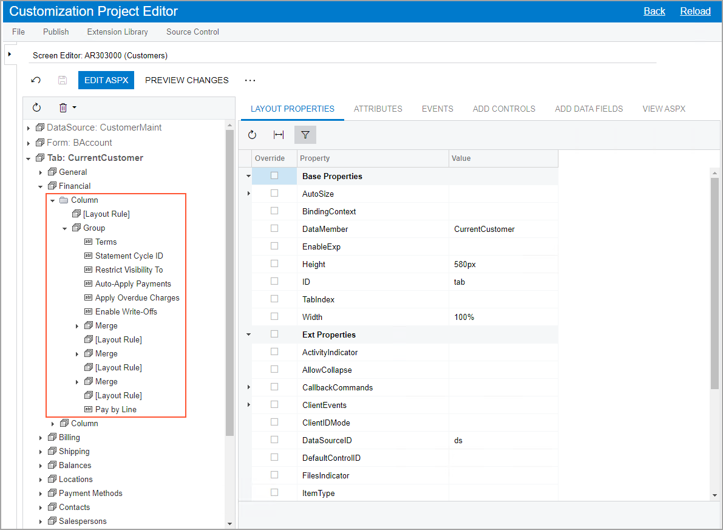Toggle the filter icon in properties toolbar
This screenshot has width=723, height=530.
click(305, 135)
